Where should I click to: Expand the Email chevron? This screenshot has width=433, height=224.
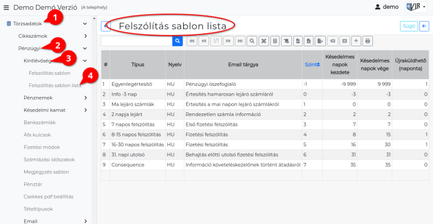pyautogui.click(x=85, y=222)
